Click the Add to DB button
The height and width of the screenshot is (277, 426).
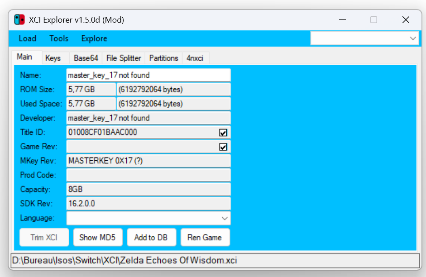(151, 237)
